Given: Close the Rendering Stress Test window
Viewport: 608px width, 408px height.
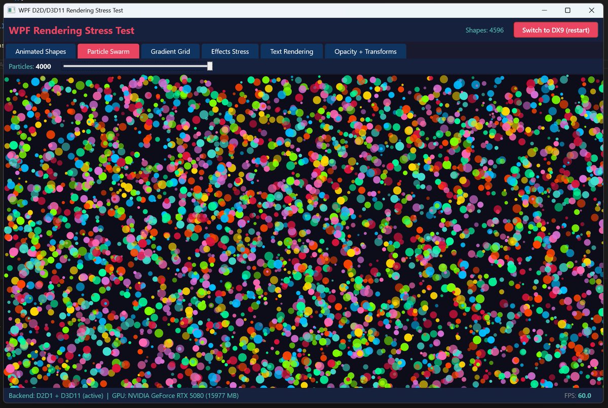Looking at the screenshot, I should pyautogui.click(x=591, y=10).
